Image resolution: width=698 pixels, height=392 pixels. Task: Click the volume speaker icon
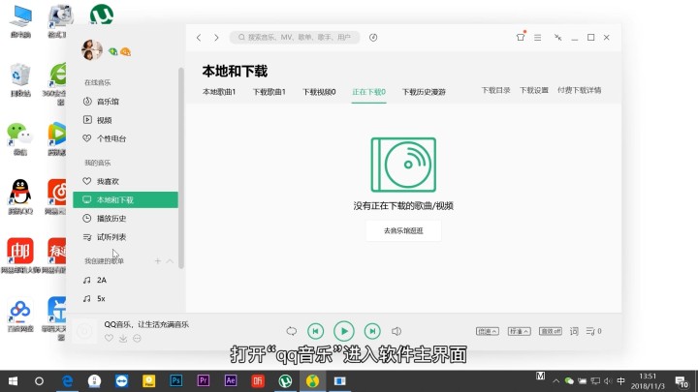397,331
